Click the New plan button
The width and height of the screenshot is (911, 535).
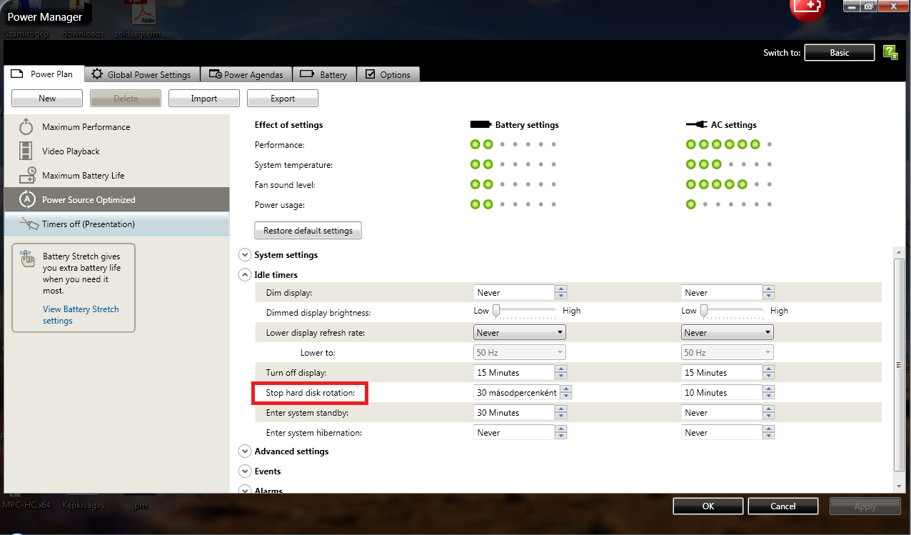point(47,99)
